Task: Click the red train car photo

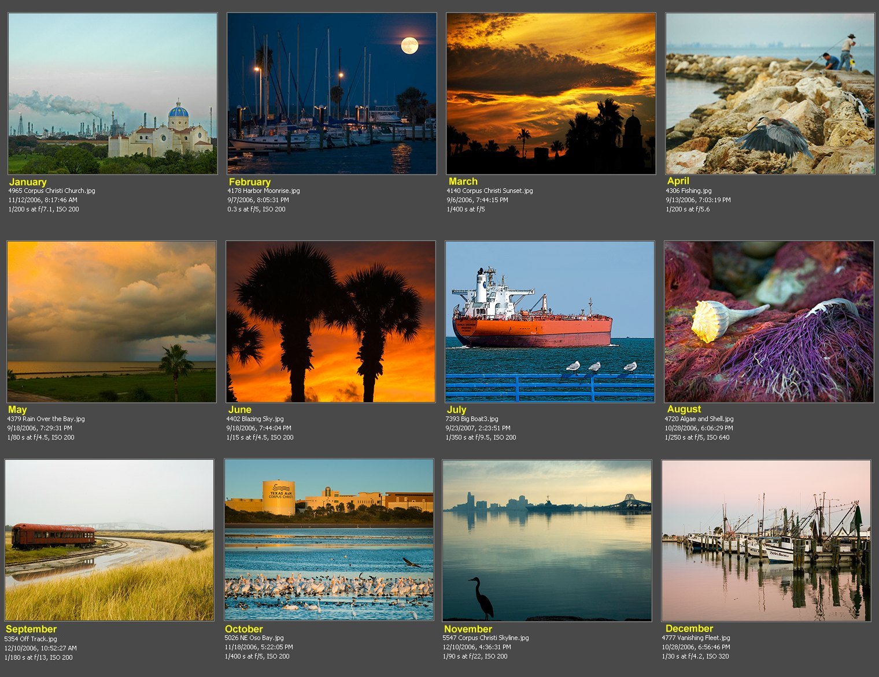Action: [x=109, y=540]
